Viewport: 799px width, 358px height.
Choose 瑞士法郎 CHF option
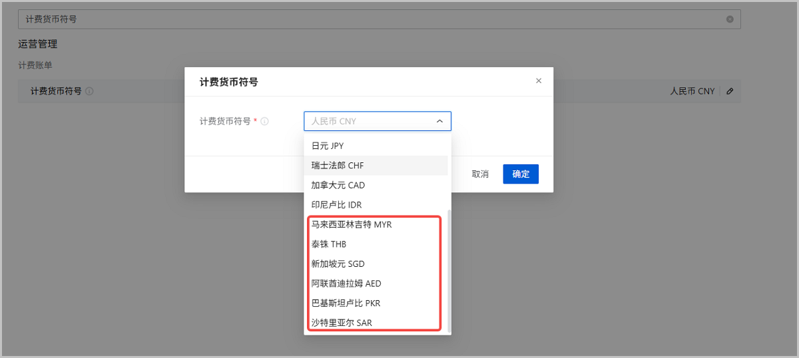pyautogui.click(x=338, y=165)
